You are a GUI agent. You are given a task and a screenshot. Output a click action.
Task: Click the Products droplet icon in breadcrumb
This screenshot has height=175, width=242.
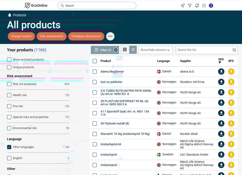(x=10, y=15)
